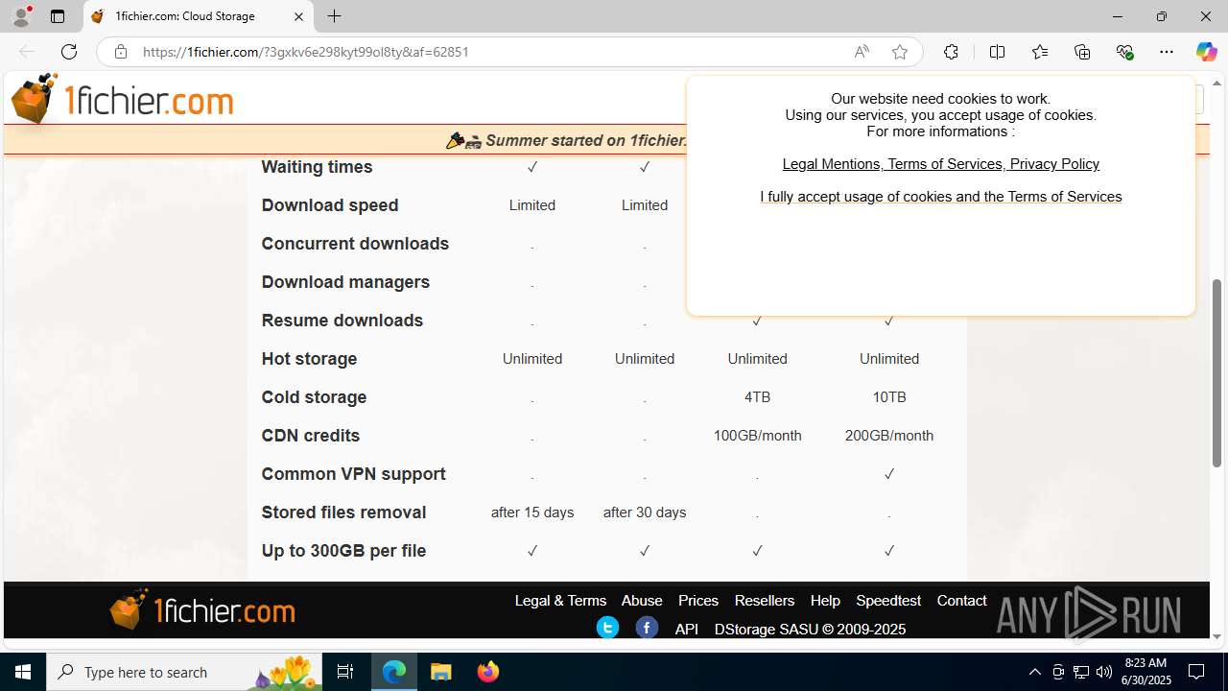
Task: Toggle Split screen view
Action: pos(997,52)
